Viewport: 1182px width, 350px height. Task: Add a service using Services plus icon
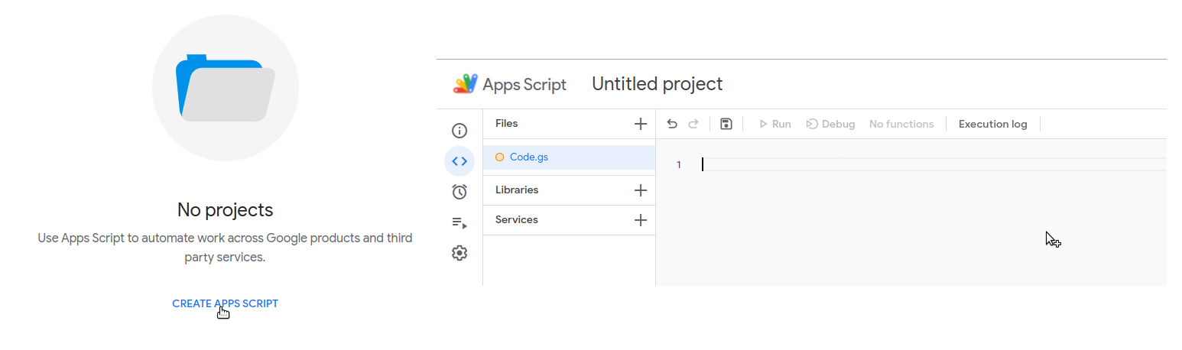(641, 220)
